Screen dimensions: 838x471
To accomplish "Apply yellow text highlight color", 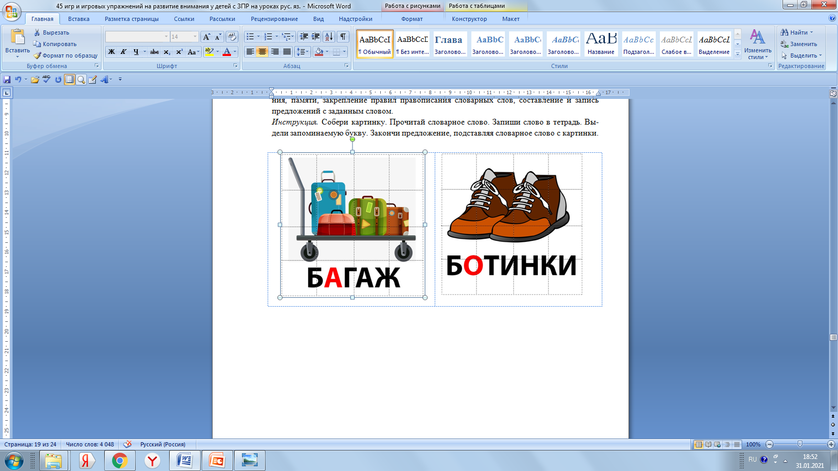I will tap(209, 52).
